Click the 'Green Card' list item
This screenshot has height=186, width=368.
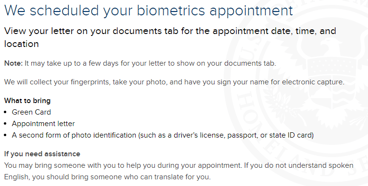(31, 112)
